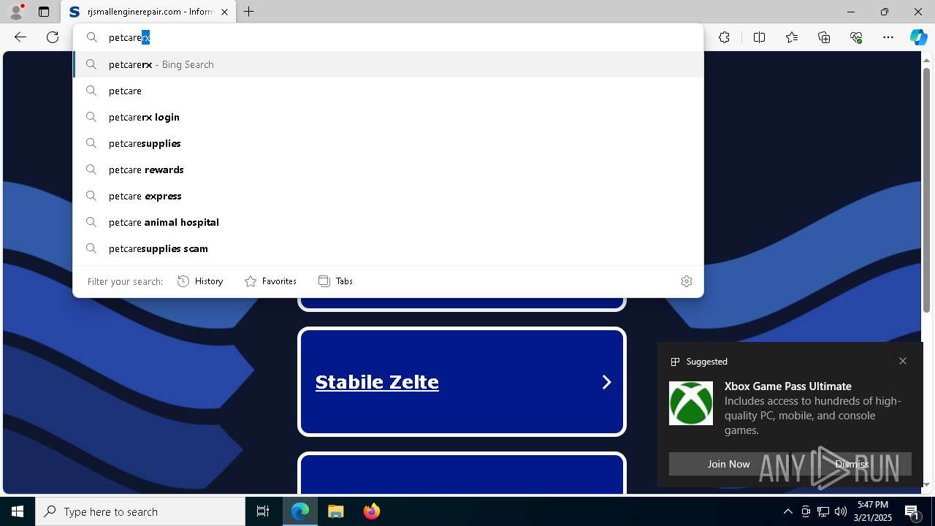Open Browser essentials heart icon
The image size is (935, 526).
[856, 37]
